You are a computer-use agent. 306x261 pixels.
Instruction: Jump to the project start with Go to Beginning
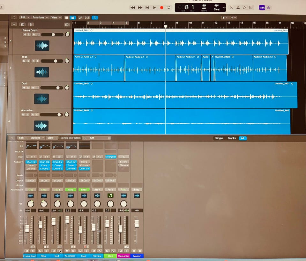tap(147, 8)
